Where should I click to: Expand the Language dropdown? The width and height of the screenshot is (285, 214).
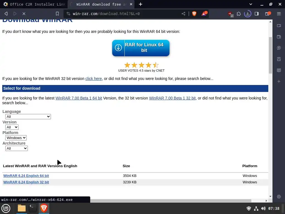click(28, 117)
